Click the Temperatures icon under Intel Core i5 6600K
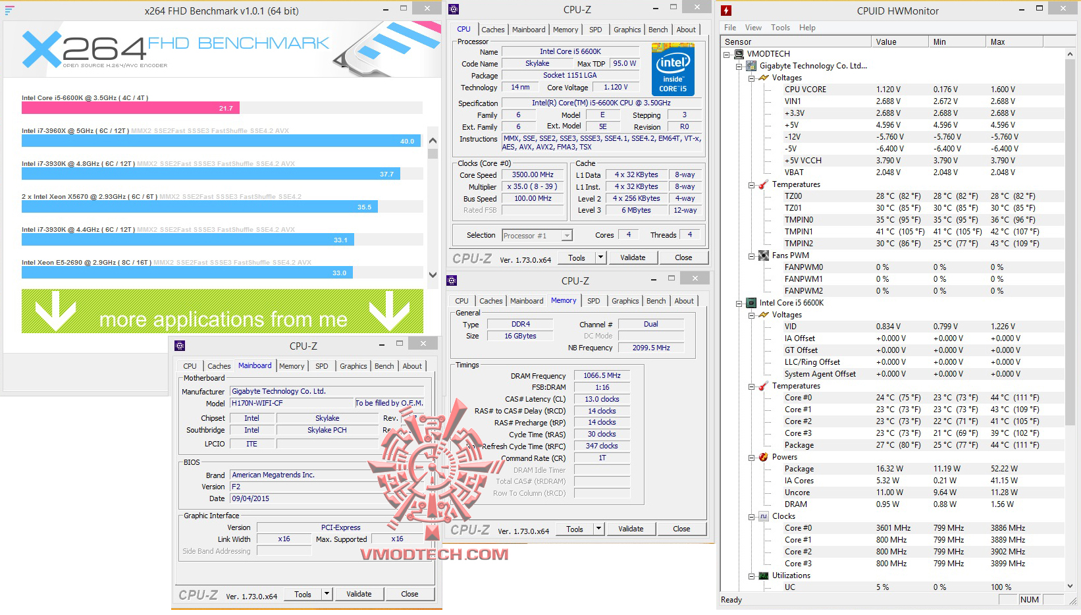Image resolution: width=1081 pixels, height=615 pixels. click(764, 386)
